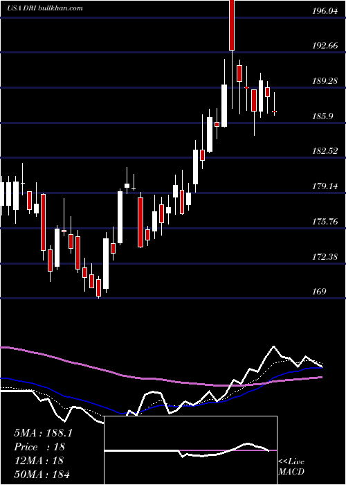Click the 'USA DRI bullkhan.com' chart title
Image resolution: width=346 pixels, height=485 pixels.
45,8
